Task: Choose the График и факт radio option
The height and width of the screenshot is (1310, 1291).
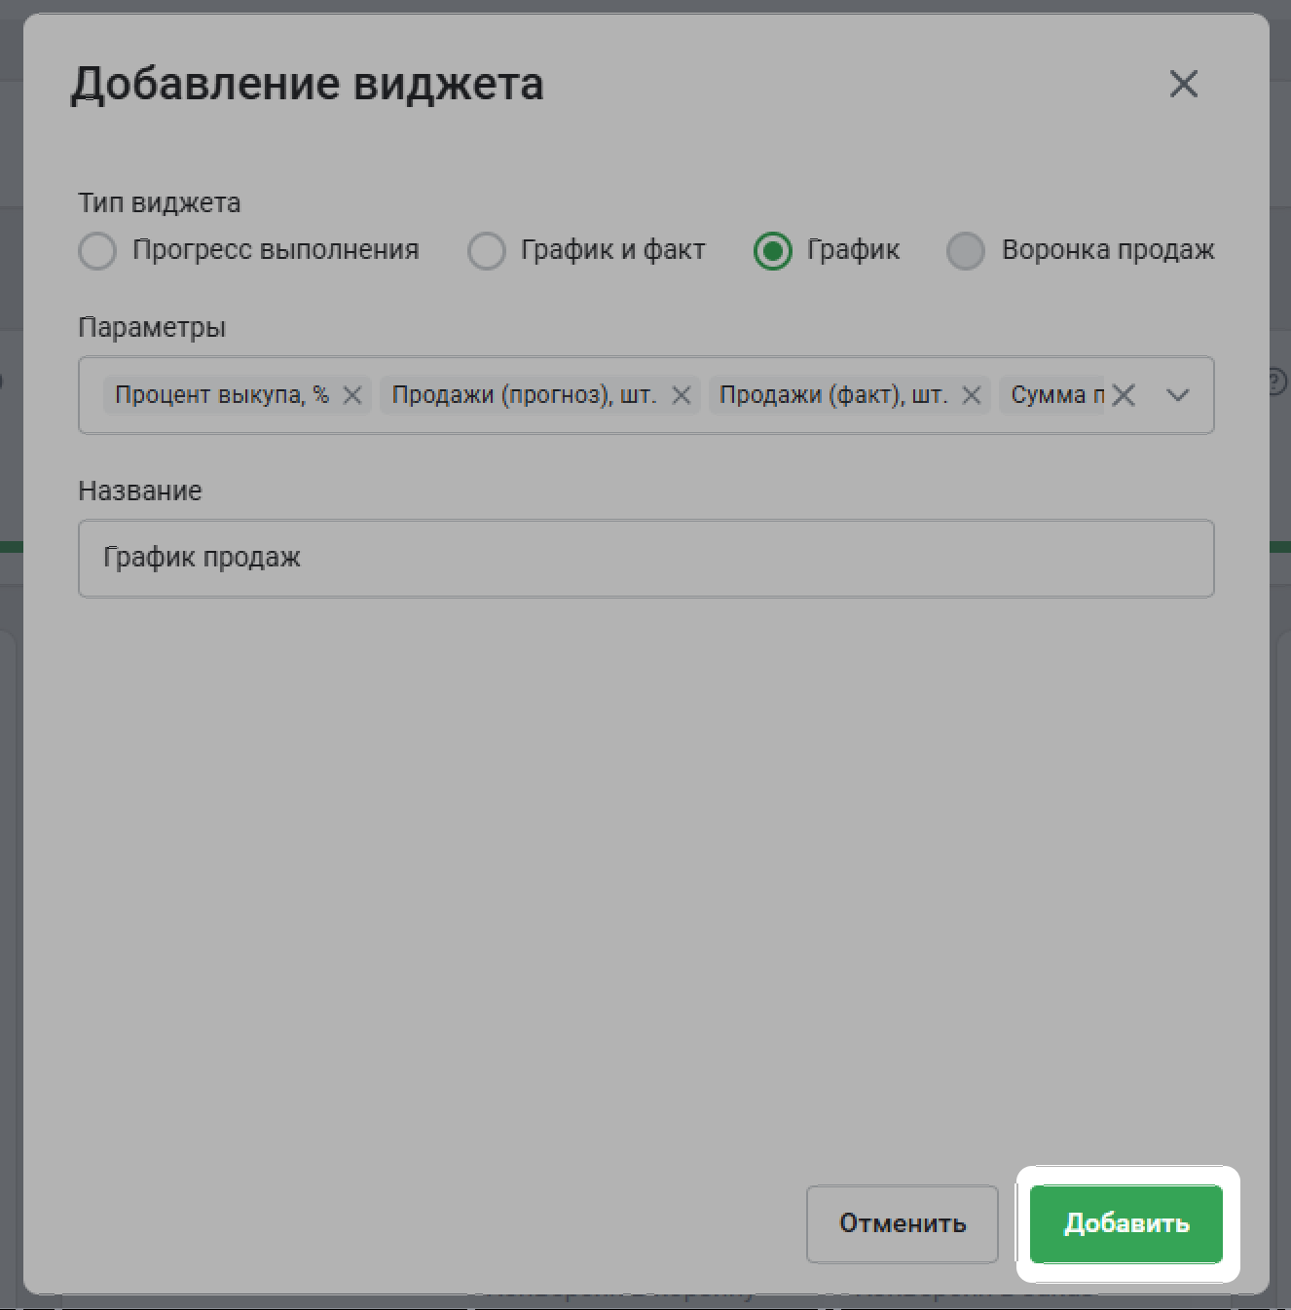Action: tap(486, 251)
